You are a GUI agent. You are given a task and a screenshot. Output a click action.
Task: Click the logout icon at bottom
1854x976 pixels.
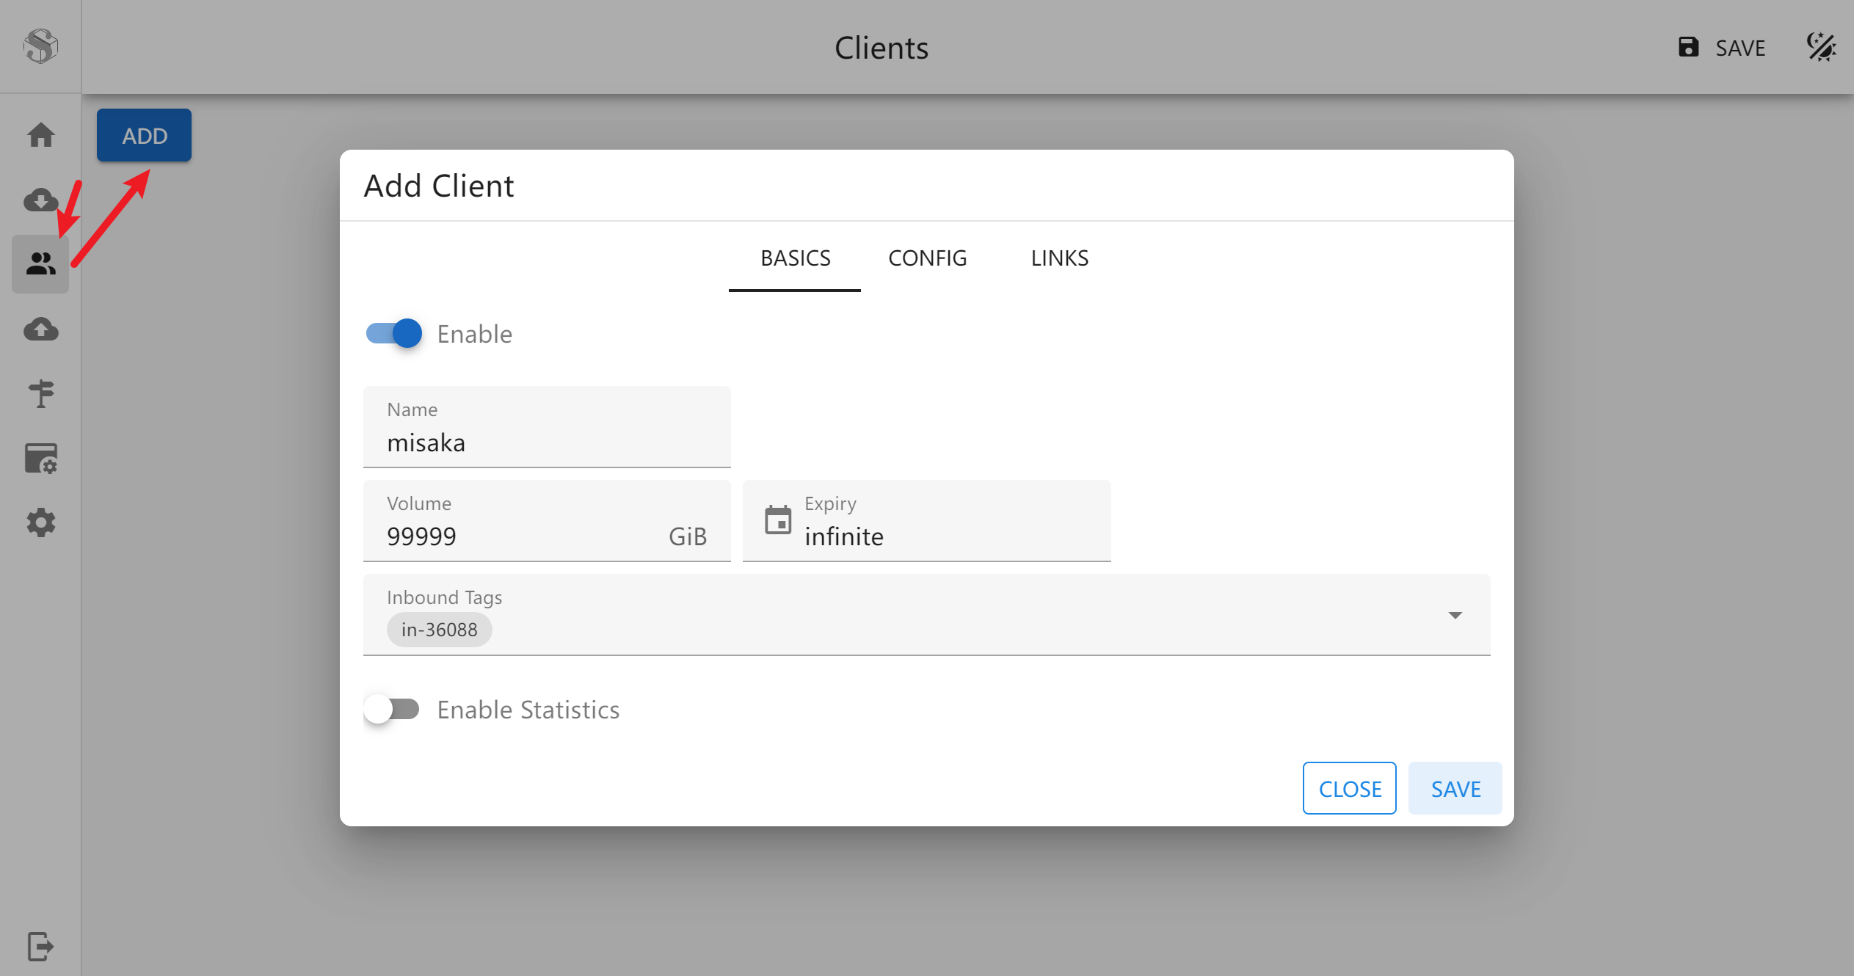(40, 946)
